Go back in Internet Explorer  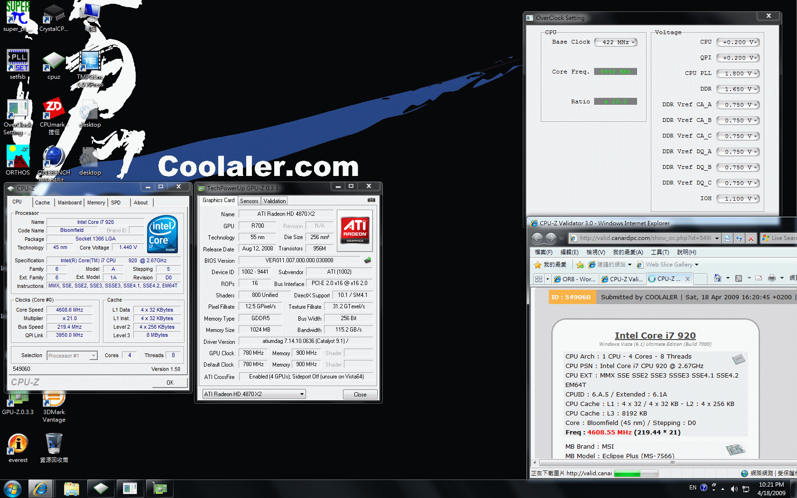(x=537, y=238)
